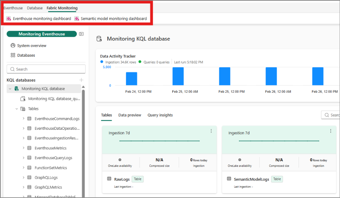The width and height of the screenshot is (340, 198).
Task: Click the EventhouseMetrics table icon
Action: tap(29, 148)
